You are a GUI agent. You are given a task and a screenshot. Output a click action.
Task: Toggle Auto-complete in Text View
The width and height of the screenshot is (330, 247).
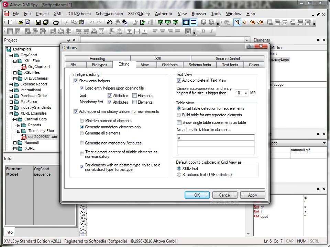(x=179, y=80)
